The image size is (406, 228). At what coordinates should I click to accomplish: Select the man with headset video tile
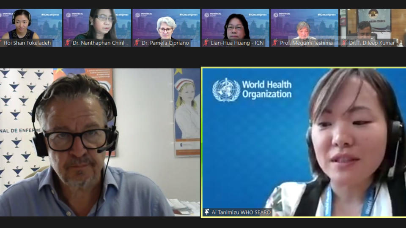point(100,142)
